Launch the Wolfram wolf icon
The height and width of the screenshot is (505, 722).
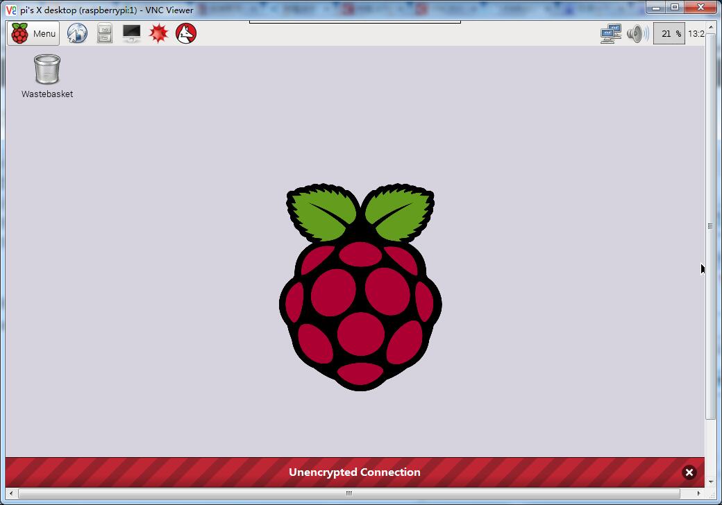pos(186,33)
